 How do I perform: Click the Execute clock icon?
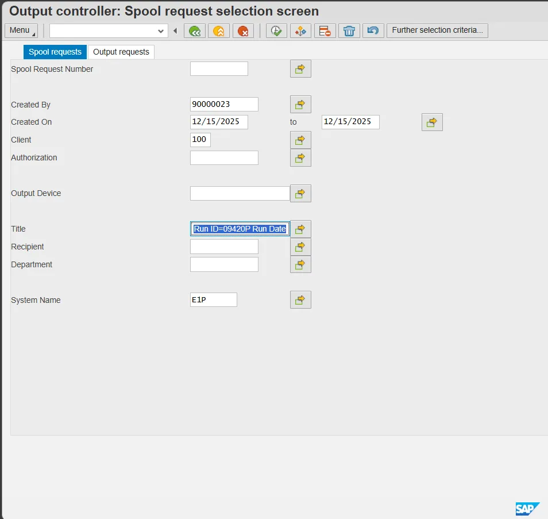276,31
